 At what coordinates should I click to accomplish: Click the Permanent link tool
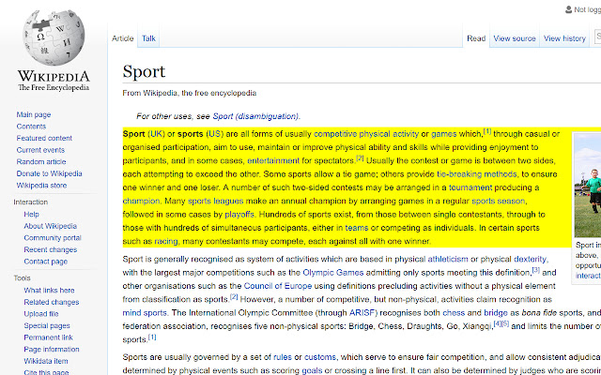pyautogui.click(x=48, y=337)
